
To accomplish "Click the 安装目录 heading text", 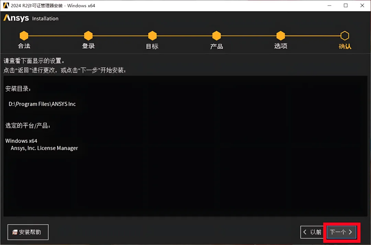I will click(x=18, y=89).
